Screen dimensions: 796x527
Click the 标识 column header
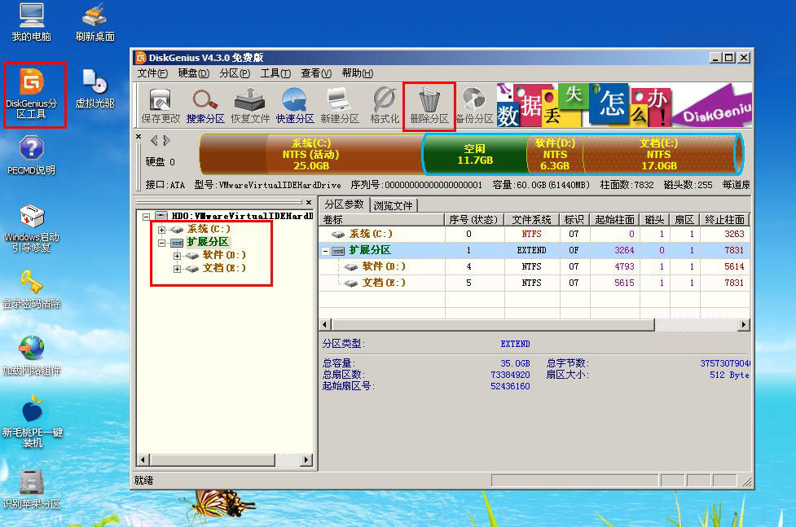pos(574,220)
